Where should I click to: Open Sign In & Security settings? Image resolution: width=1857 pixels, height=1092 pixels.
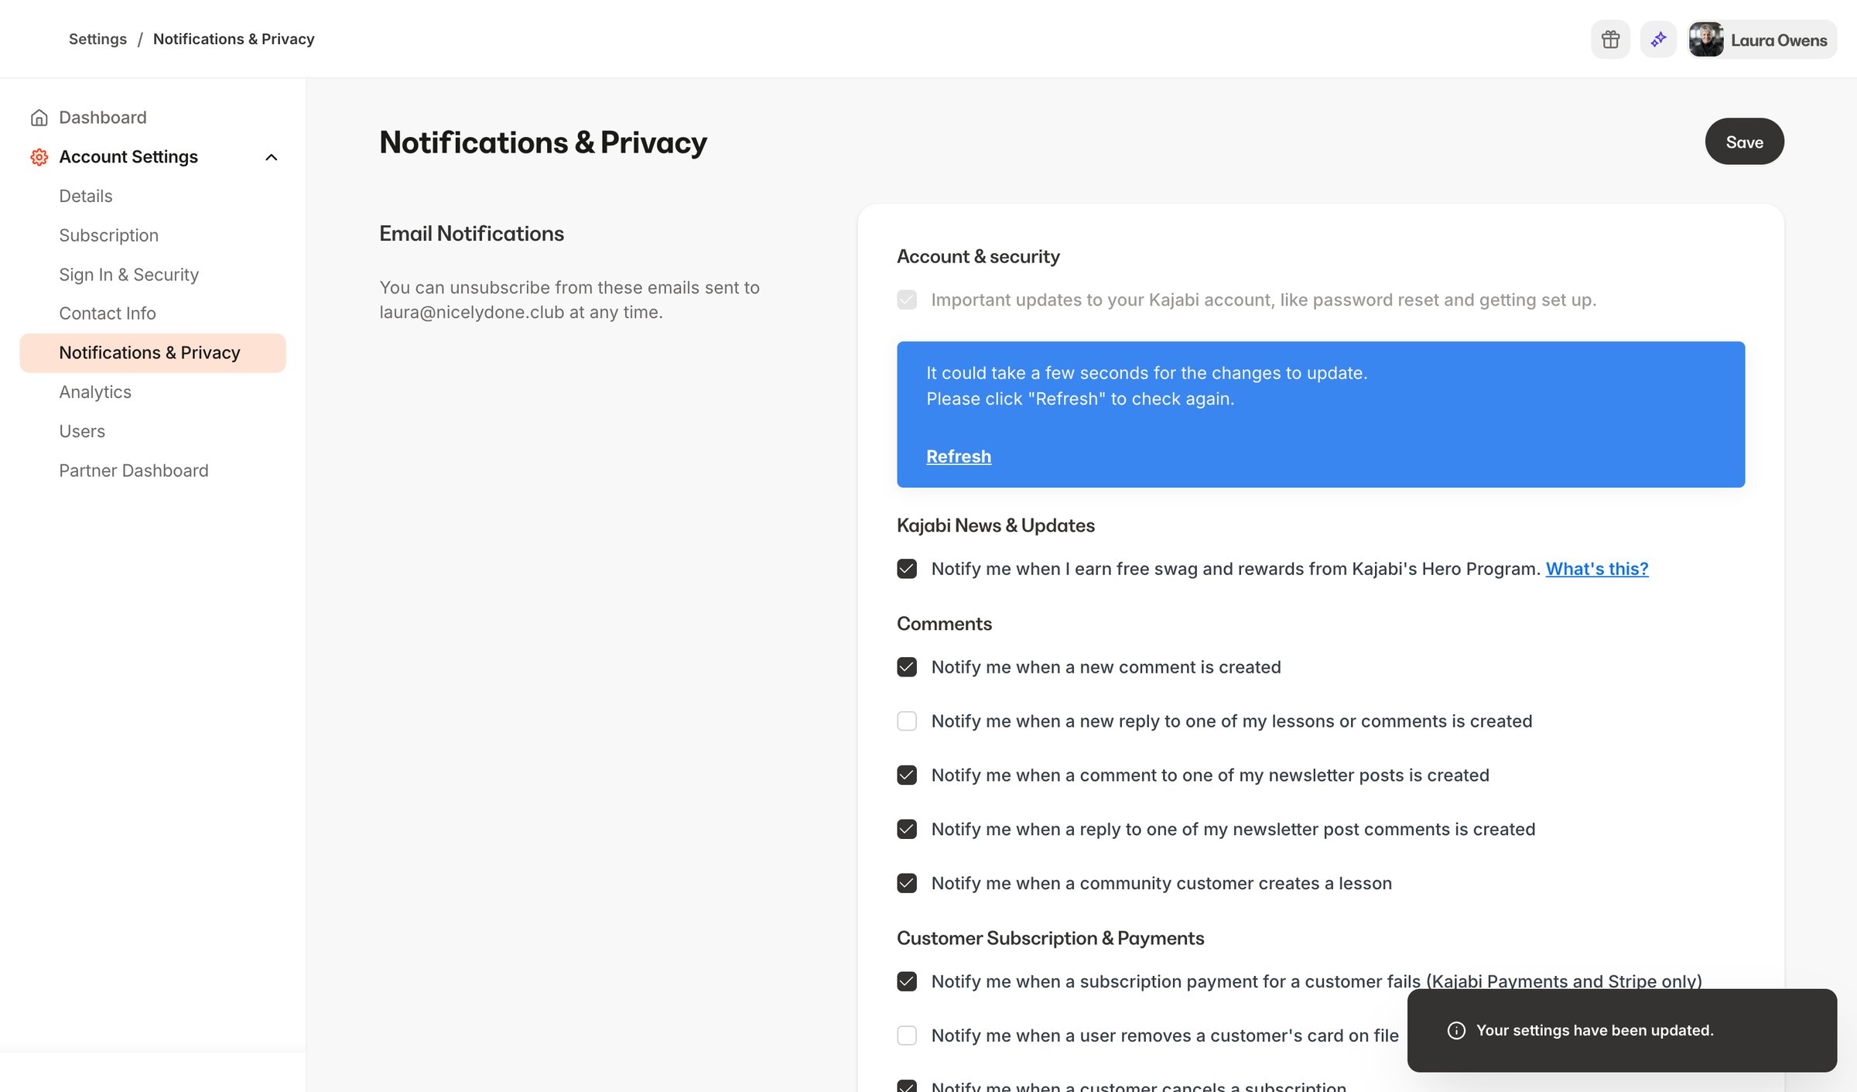coord(129,275)
